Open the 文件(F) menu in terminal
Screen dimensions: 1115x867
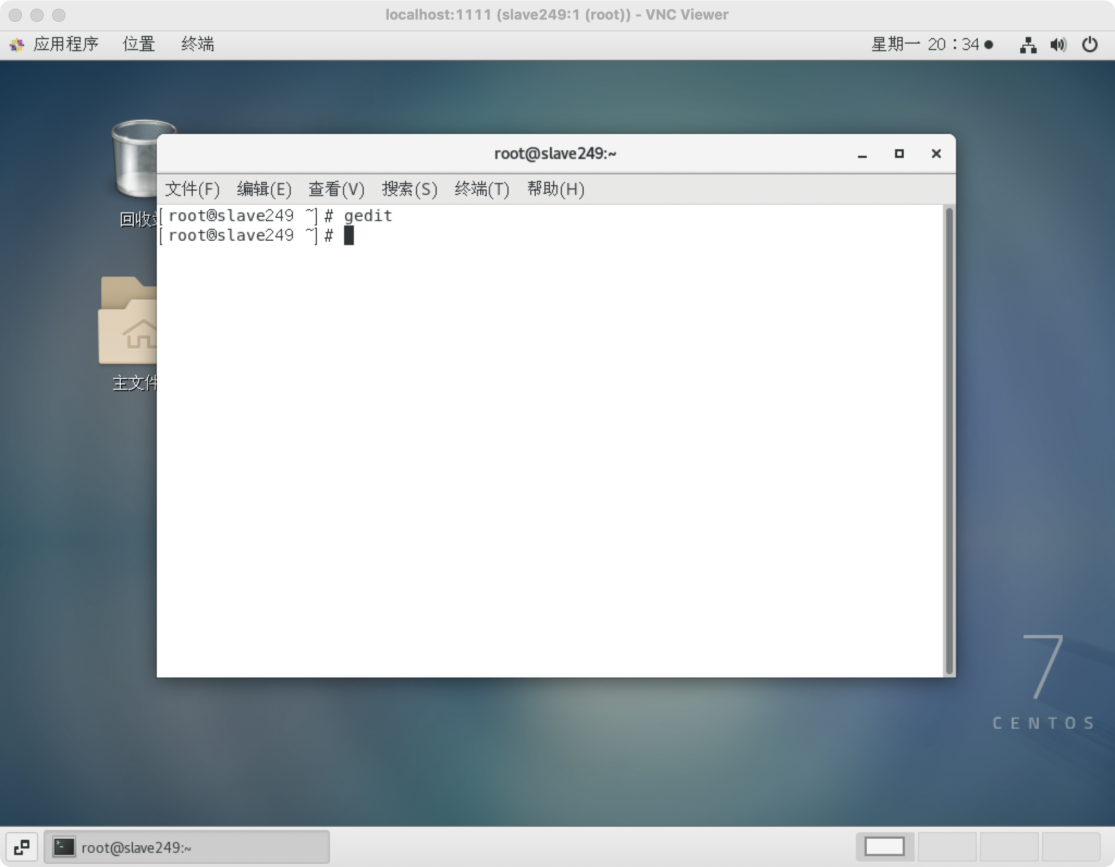[x=192, y=189]
